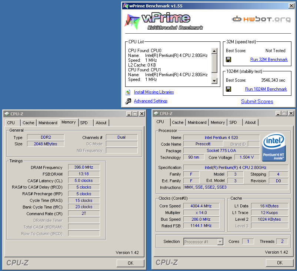297x271 pixels.
Task: Open the About tab in left CPU-Z window
Action: (101, 123)
